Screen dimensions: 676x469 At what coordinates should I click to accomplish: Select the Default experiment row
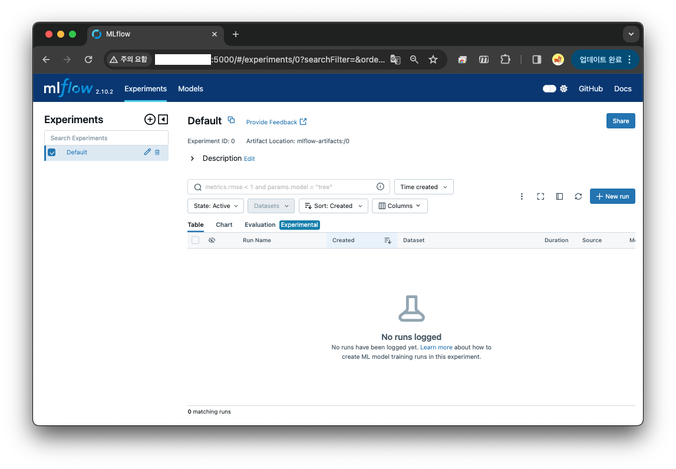(106, 153)
